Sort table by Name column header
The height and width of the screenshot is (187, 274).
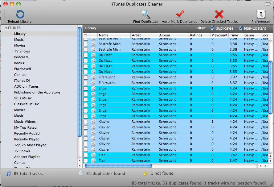114,35
